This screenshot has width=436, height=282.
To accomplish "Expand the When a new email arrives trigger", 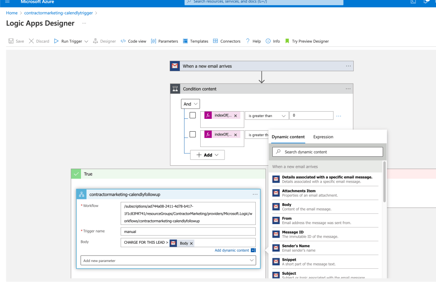I will [x=262, y=66].
